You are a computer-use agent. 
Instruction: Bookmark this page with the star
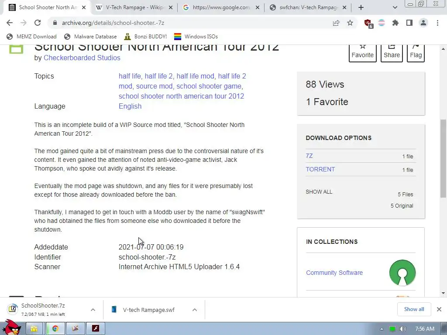[x=350, y=23]
